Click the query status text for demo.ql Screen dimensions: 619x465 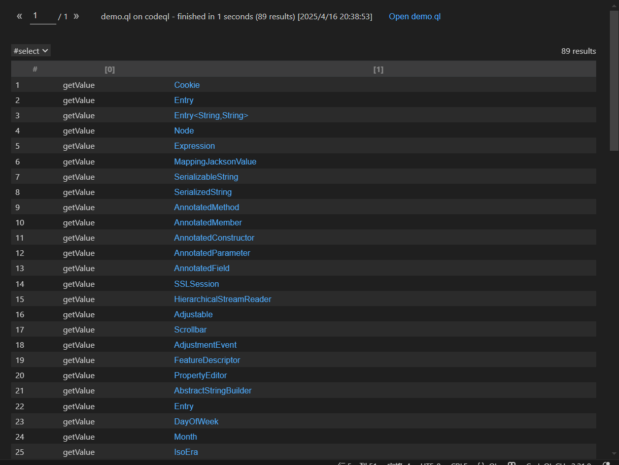(x=236, y=16)
